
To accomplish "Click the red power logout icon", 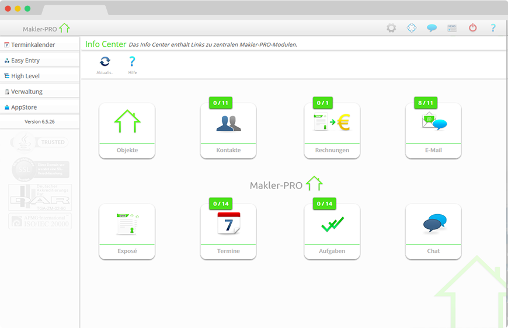I will 473,28.
